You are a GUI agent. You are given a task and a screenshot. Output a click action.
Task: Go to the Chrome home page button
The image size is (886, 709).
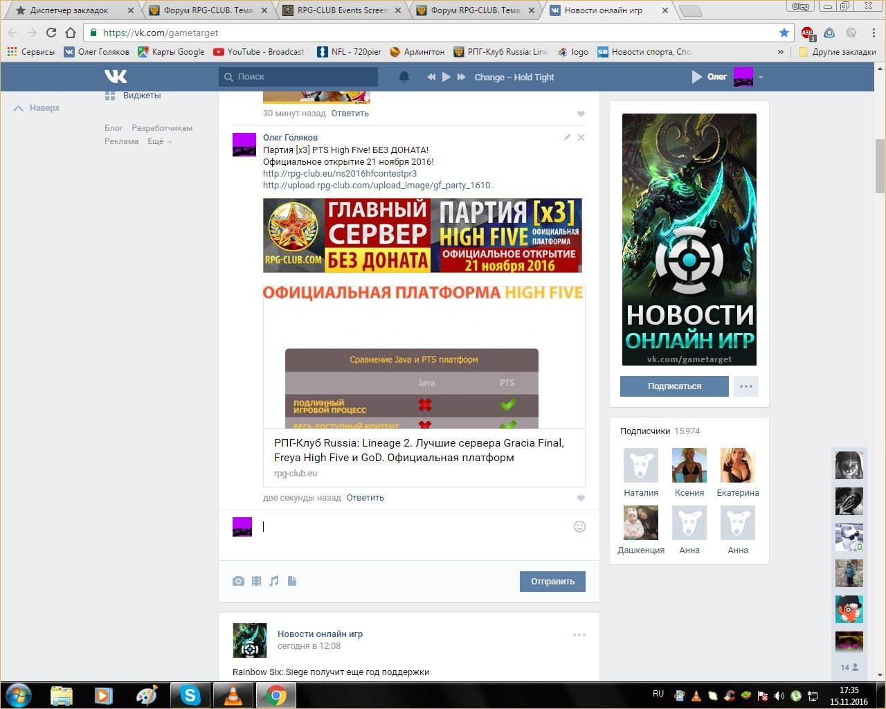coord(71,33)
